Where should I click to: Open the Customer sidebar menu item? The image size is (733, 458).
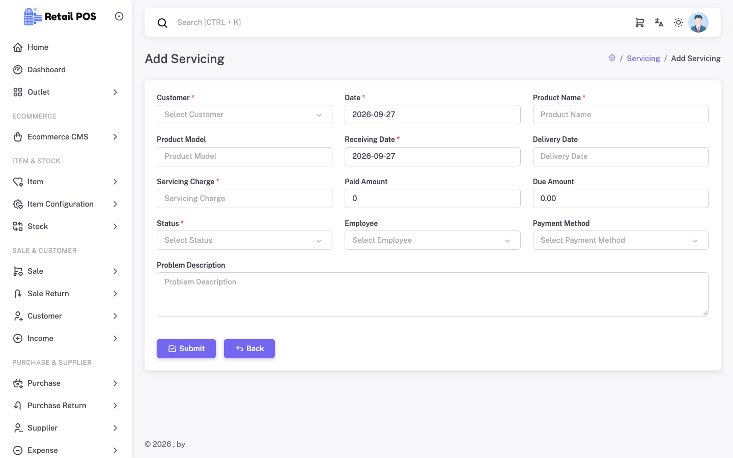click(66, 316)
